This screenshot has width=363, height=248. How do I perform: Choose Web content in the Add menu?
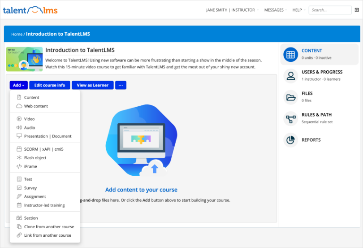click(45, 106)
